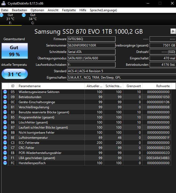Click the Schlechte... column header
Screen dimensions: 176x193
[114, 86]
